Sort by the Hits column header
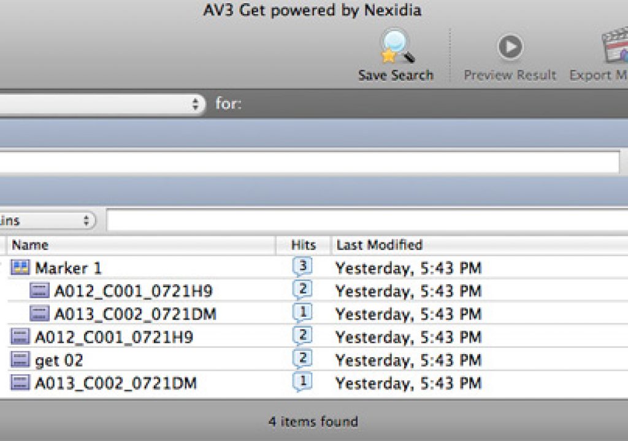628x441 pixels. (303, 245)
